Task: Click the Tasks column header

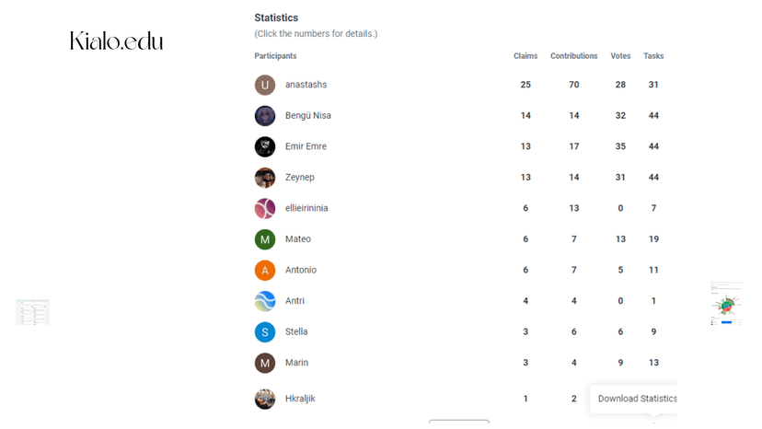Action: tap(653, 56)
